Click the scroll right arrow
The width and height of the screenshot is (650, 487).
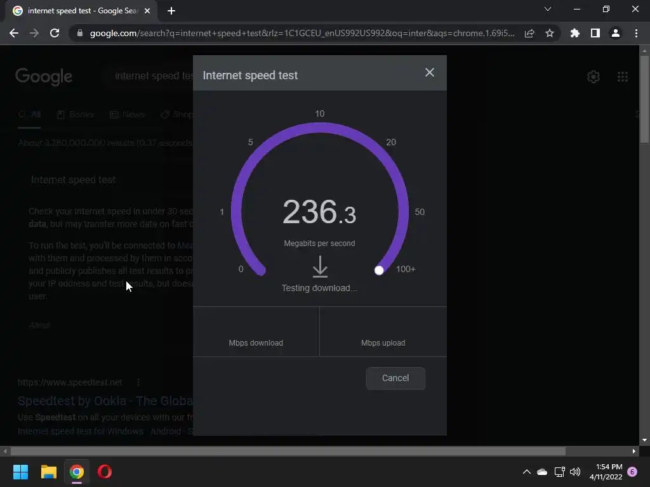634,451
